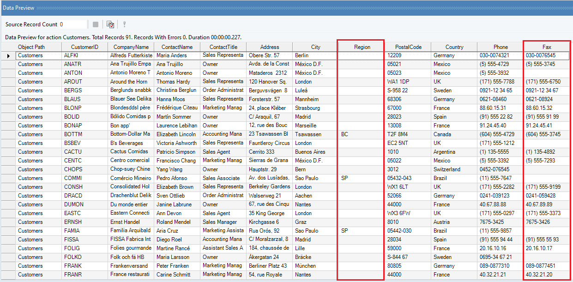Screen dimensions: 573x282
Task: Click the PostalCode column header
Action: pos(408,47)
